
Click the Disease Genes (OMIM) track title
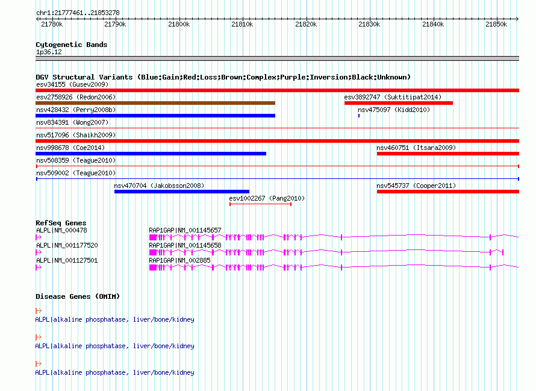pyautogui.click(x=78, y=296)
